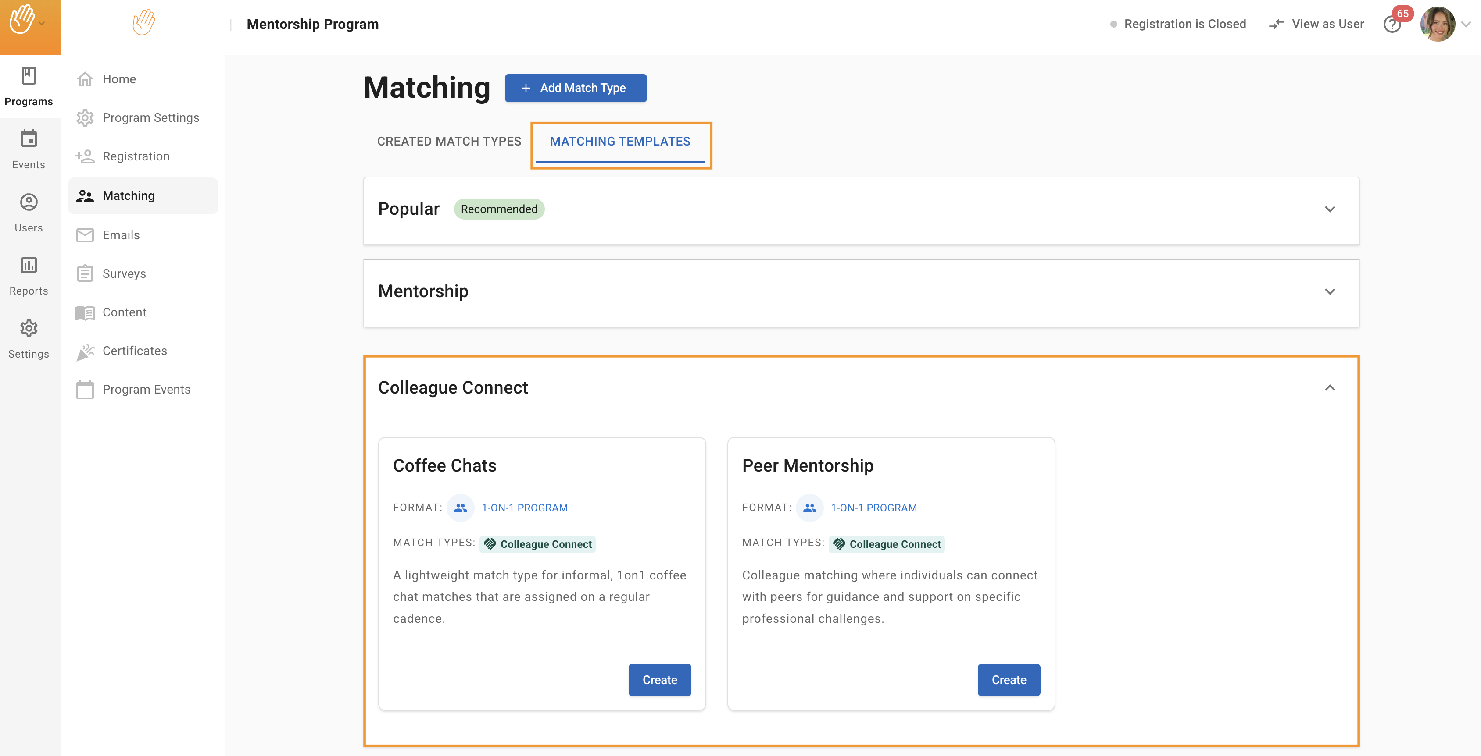
Task: Expand the Popular templates section
Action: click(1329, 209)
